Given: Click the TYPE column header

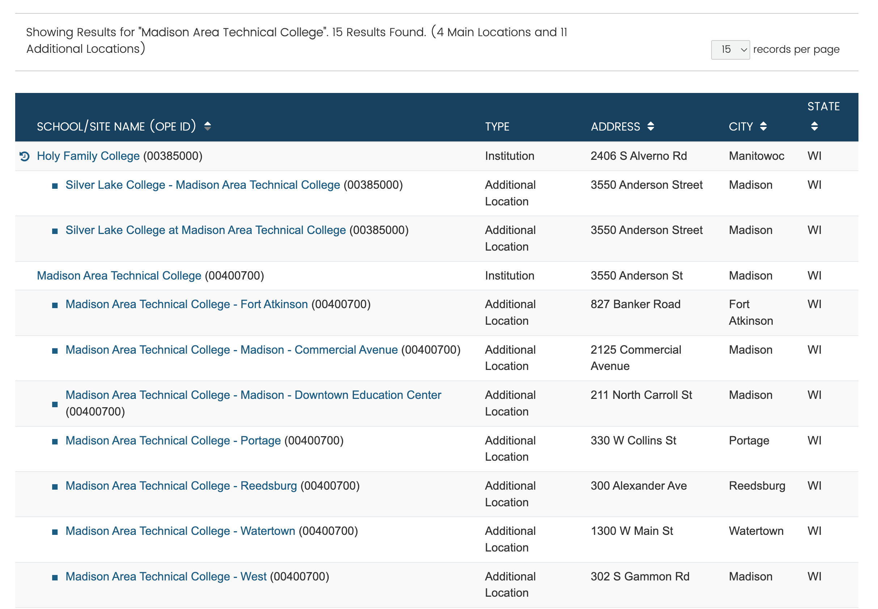Looking at the screenshot, I should click(x=497, y=126).
